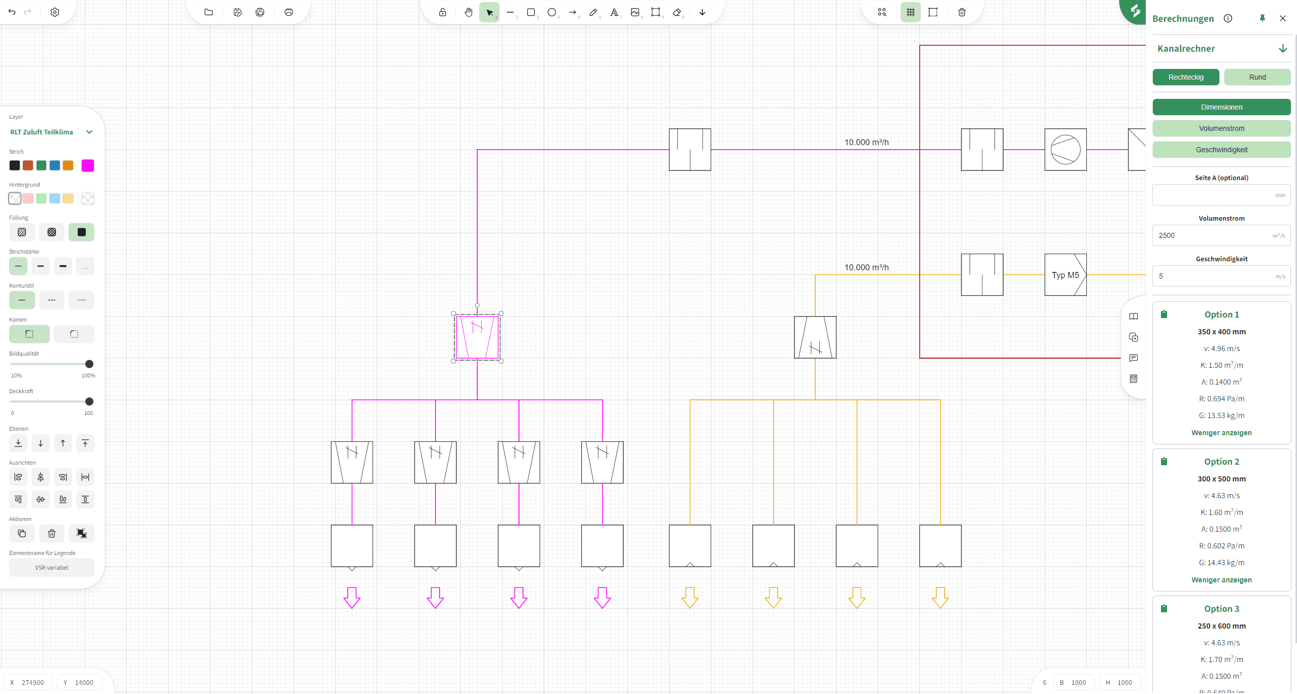
Task: Click the Seite A input field
Action: pos(1216,195)
